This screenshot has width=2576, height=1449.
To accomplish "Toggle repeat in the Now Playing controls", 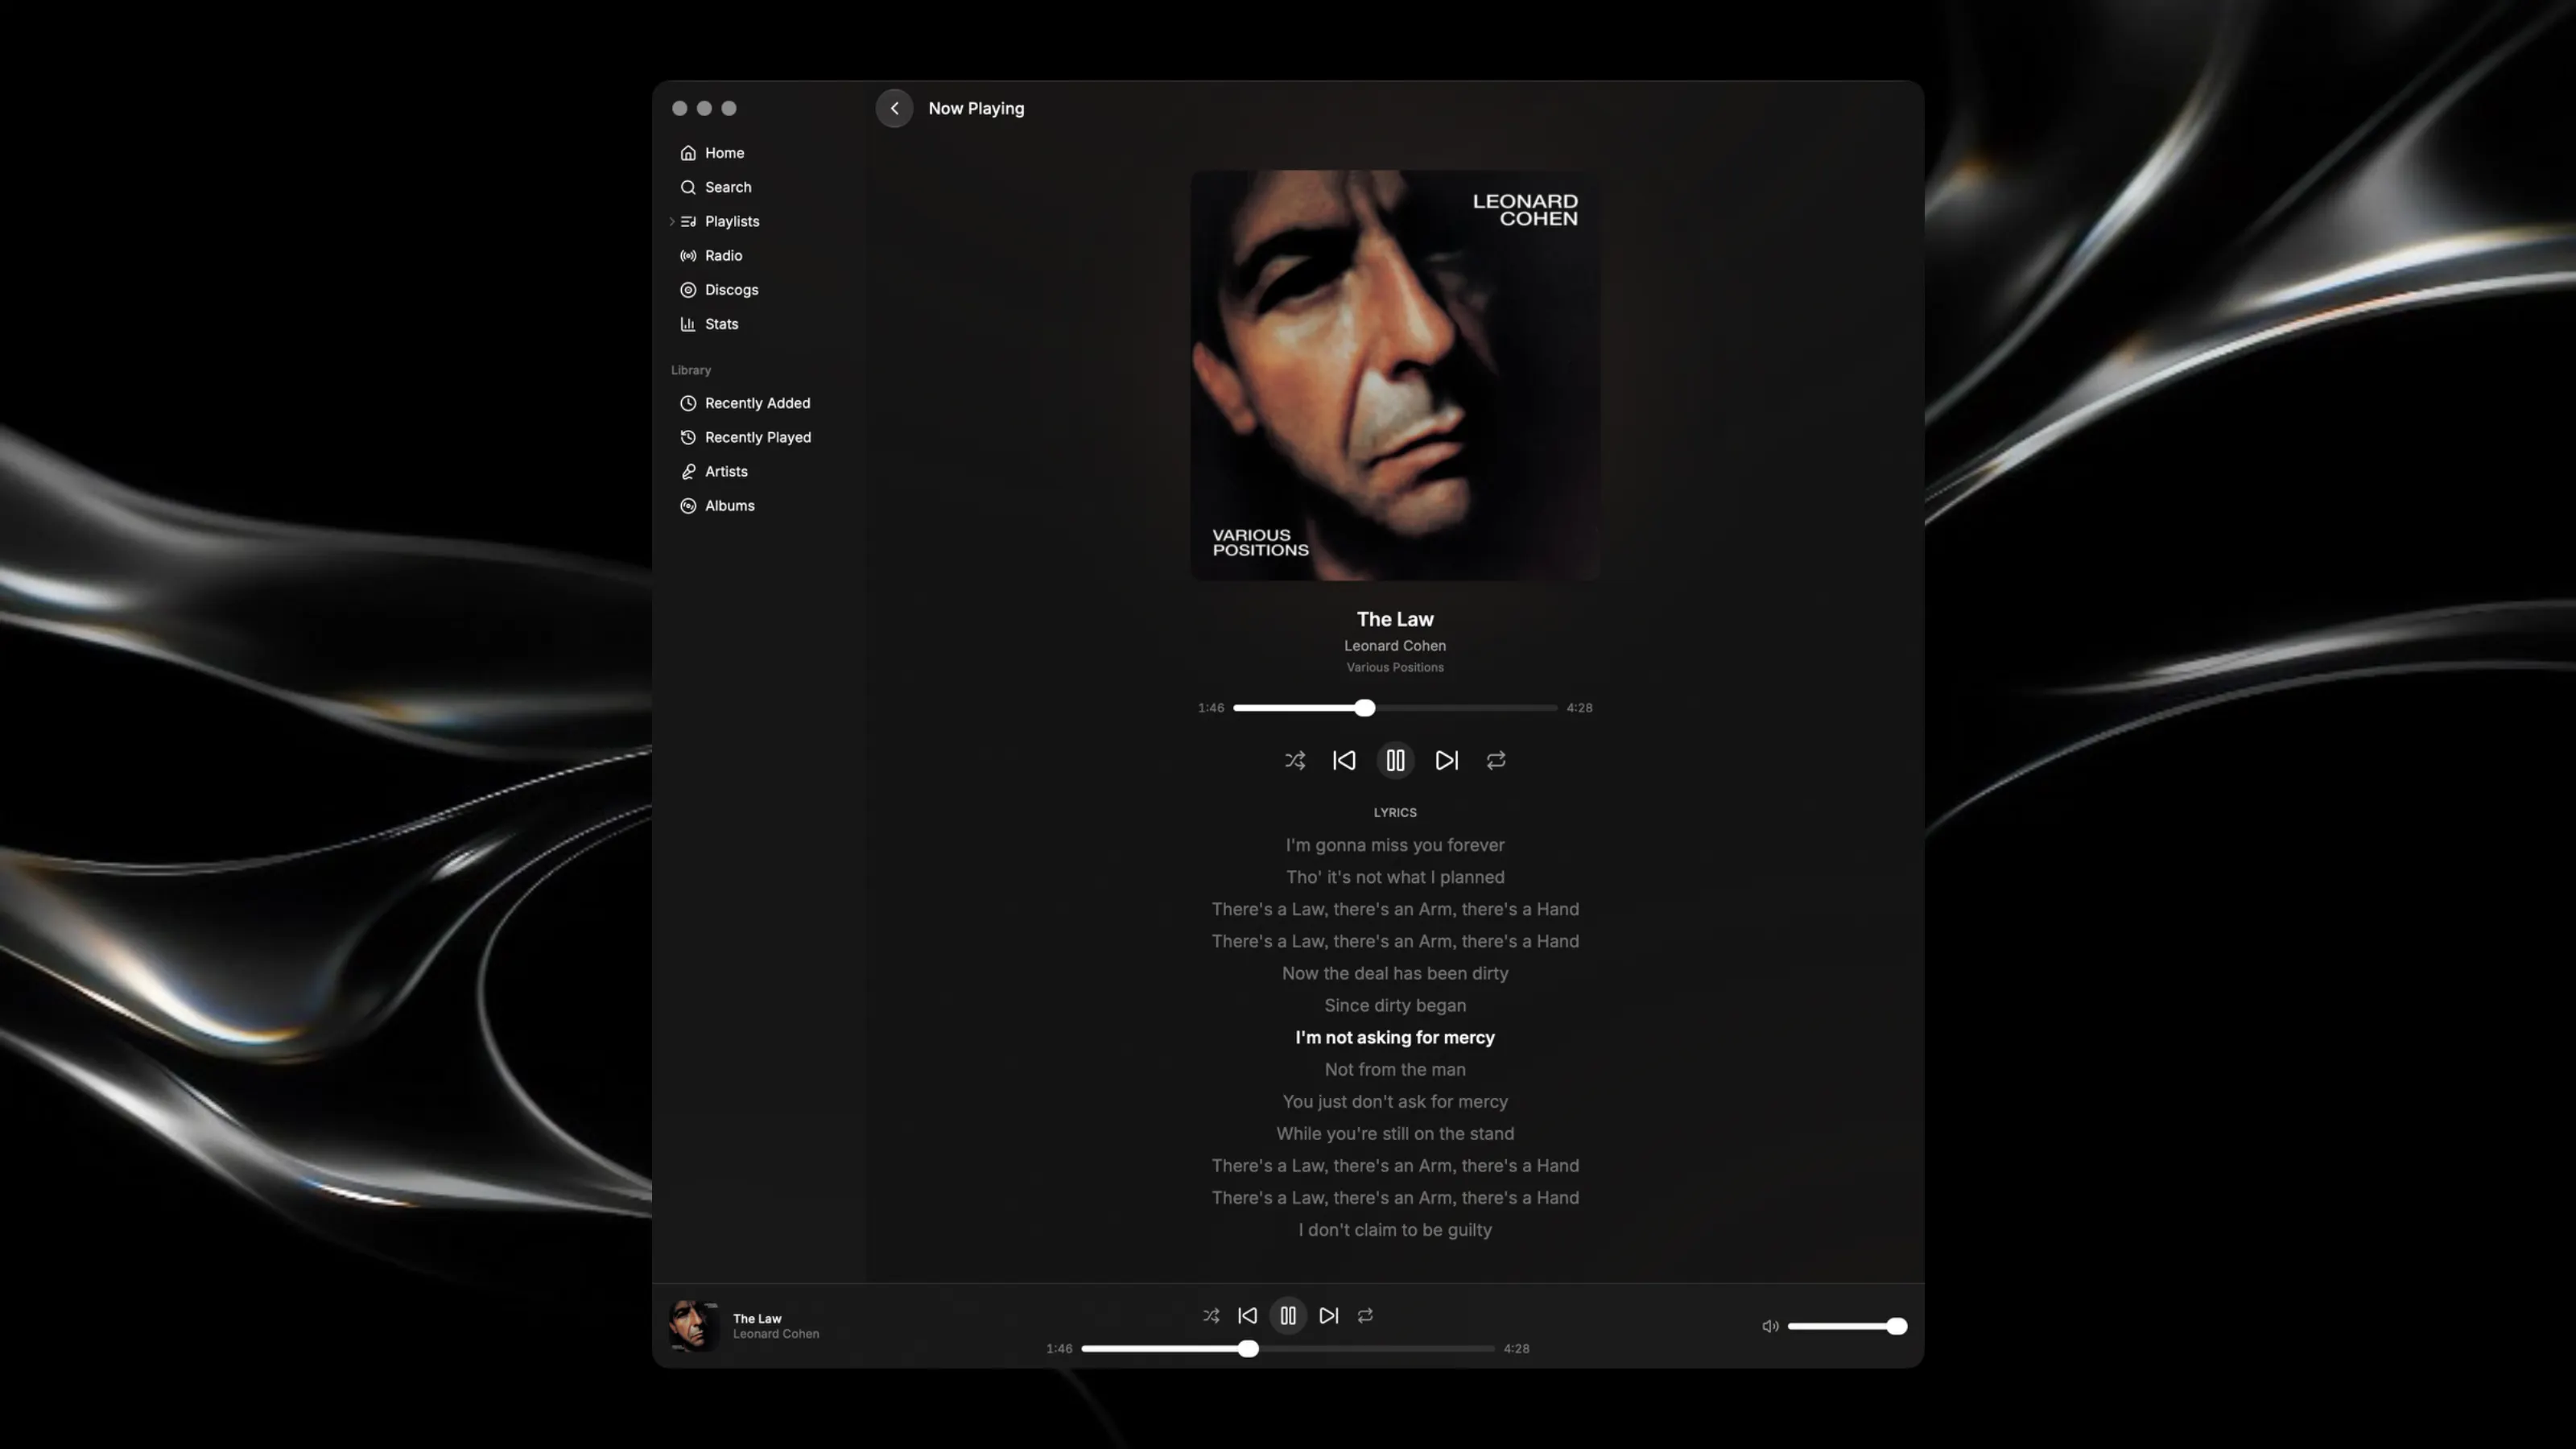I will point(1496,761).
